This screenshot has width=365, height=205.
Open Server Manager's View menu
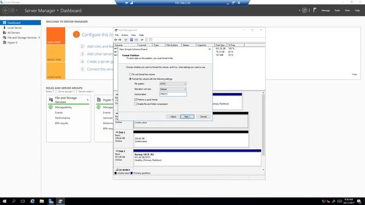click(x=347, y=10)
